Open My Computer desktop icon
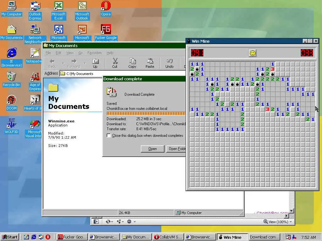Image resolution: width=322 pixels, height=241 pixels. click(12, 9)
